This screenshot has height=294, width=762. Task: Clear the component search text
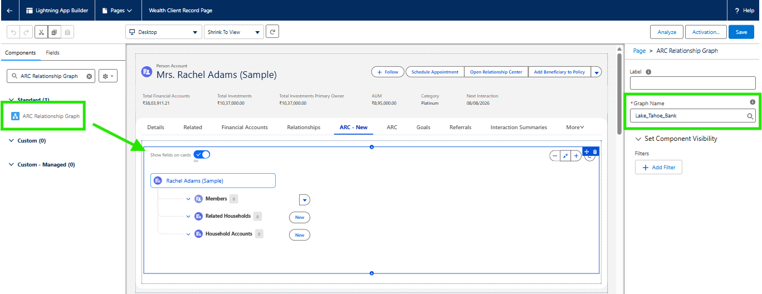click(89, 76)
